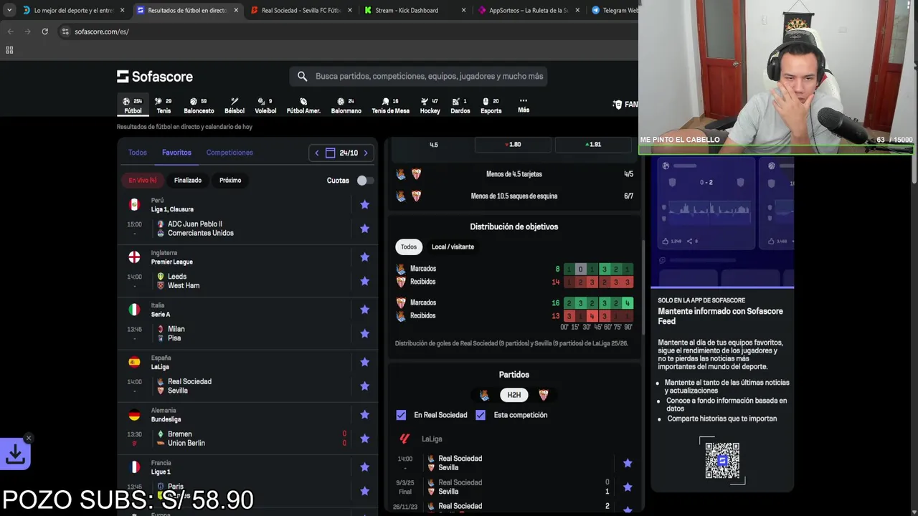Unfavorite the Perú Liga 1 Clausura league star
Viewport: 918px width, 516px height.
364,204
